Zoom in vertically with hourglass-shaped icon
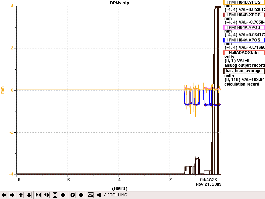The height and width of the screenshot is (199, 265). [55, 195]
